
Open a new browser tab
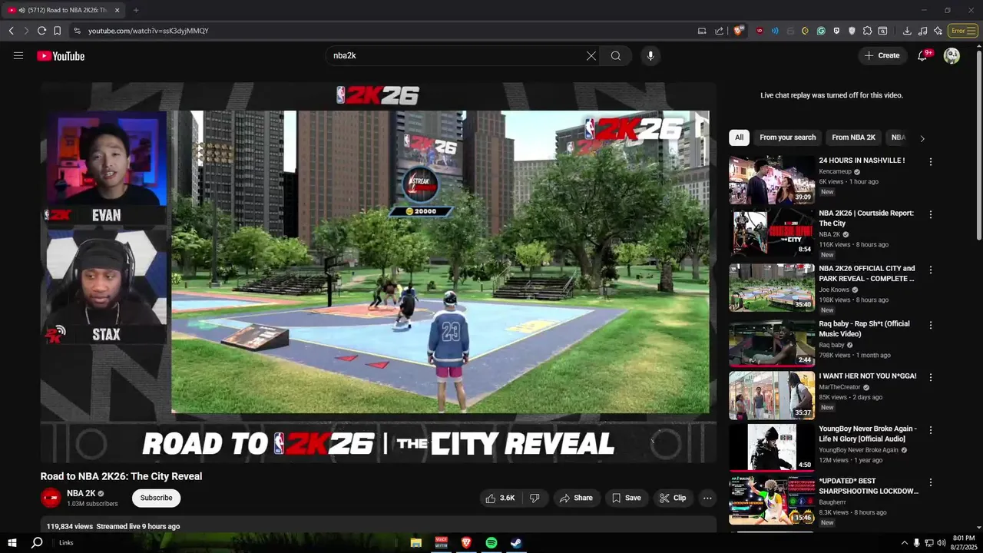click(136, 10)
